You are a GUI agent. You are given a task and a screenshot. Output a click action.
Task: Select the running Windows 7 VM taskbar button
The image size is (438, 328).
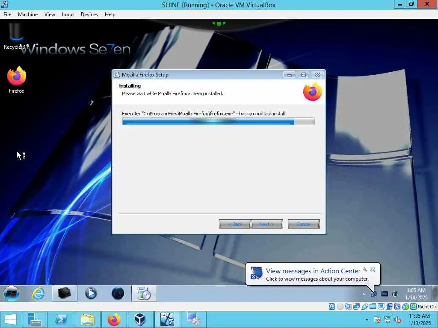coord(167,319)
